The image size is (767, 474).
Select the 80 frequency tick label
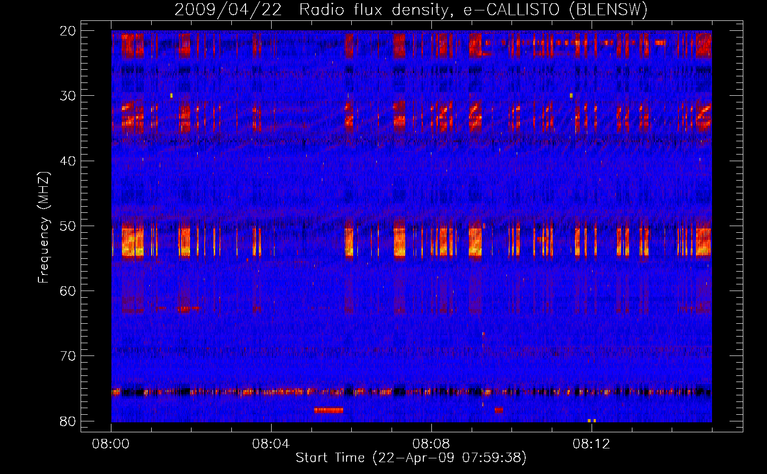click(x=68, y=421)
